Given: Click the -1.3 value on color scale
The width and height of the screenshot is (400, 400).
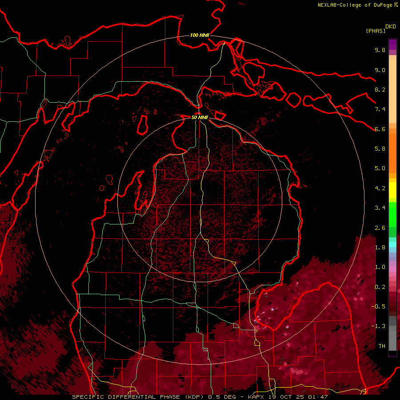Looking at the screenshot, I should tap(378, 326).
